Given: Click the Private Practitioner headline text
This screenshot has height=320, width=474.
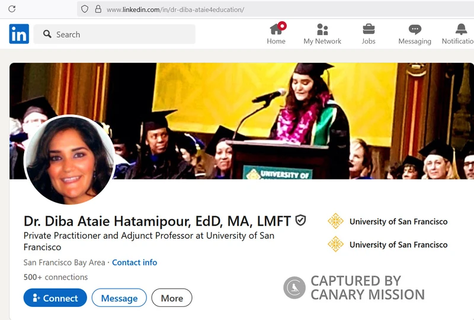Looking at the screenshot, I should [149, 241].
